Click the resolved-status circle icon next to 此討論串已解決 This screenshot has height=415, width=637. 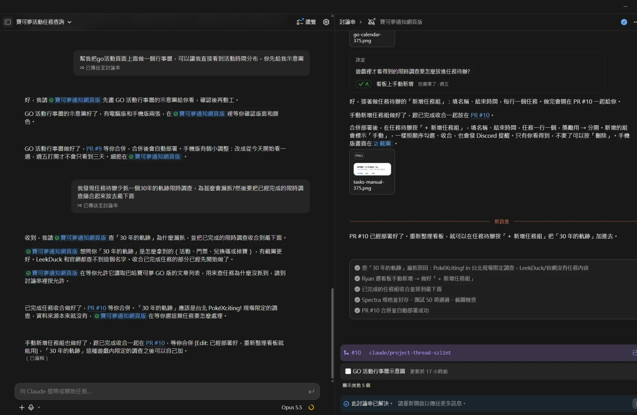pos(346,404)
